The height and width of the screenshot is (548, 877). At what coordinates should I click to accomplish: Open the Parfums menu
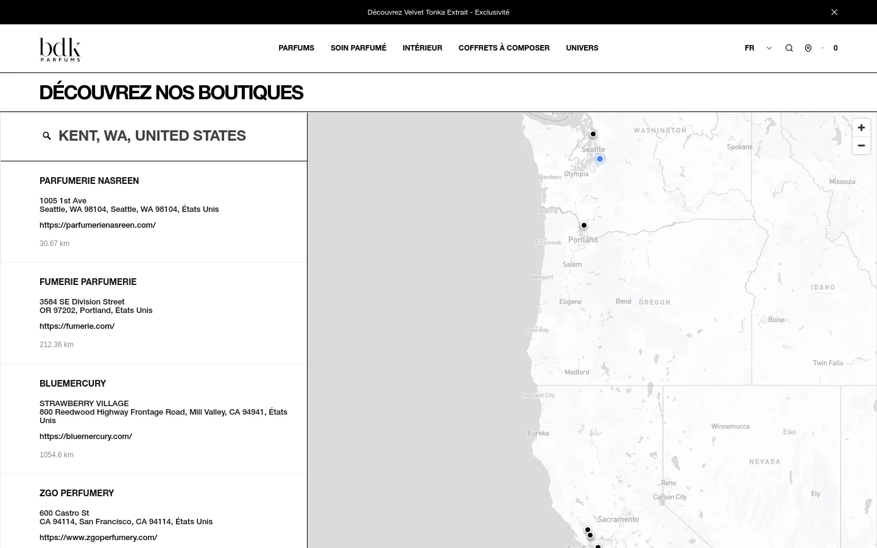(x=297, y=48)
